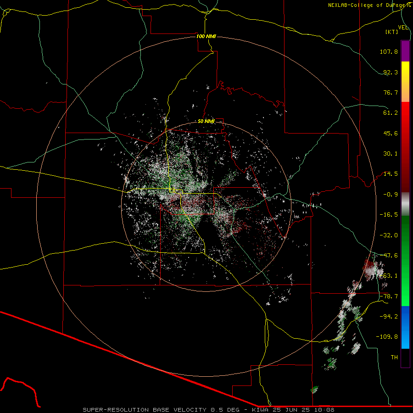
Task: Select the 92.3 scale value
Action: point(391,72)
